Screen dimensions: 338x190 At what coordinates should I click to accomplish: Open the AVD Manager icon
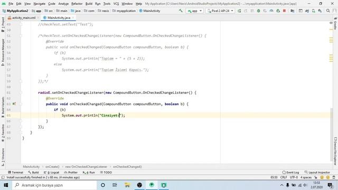313,11
